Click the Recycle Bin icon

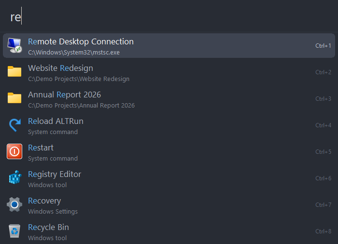click(x=14, y=231)
